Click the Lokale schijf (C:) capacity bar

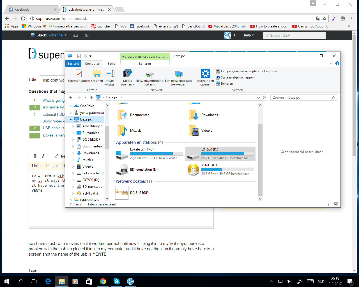click(x=156, y=154)
